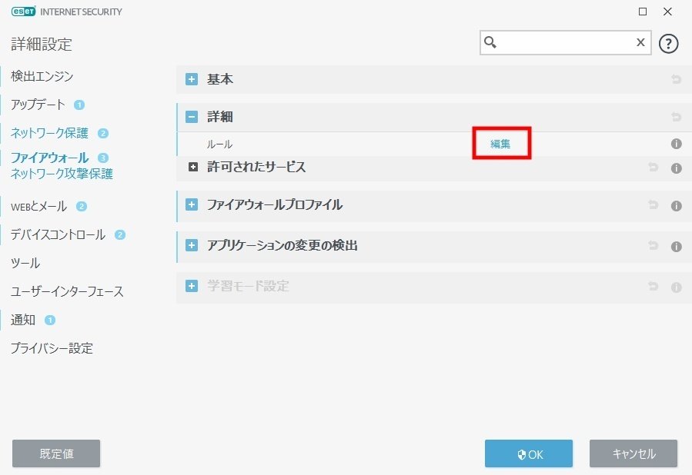
Task: Open アップデート settings category
Action: click(x=38, y=105)
